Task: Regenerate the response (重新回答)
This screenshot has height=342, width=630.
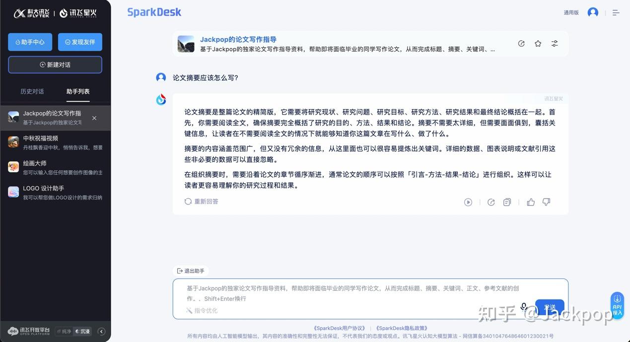Action: point(201,202)
